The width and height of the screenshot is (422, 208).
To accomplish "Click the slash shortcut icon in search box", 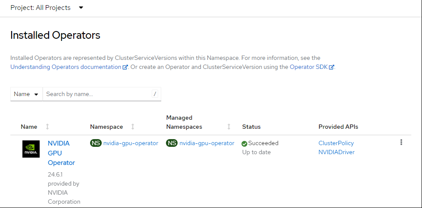I will pyautogui.click(x=155, y=94).
